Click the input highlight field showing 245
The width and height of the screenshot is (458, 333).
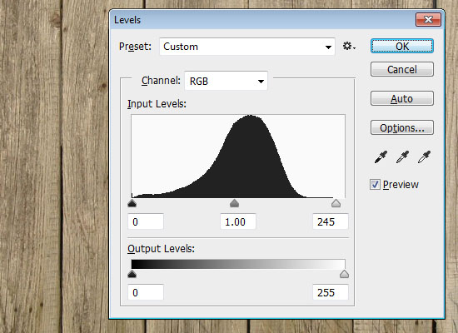coord(331,221)
